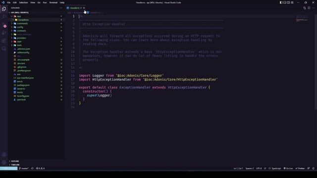Open the Extensions view

point(4,41)
